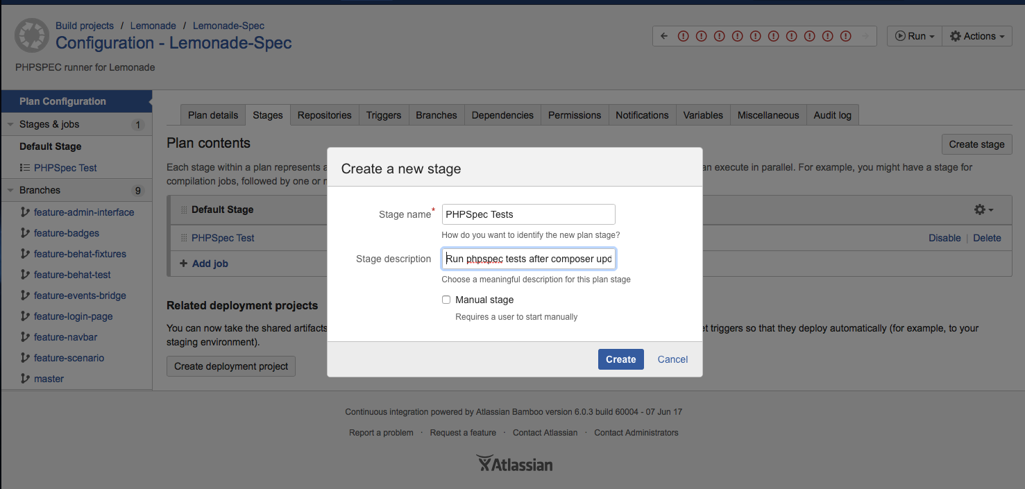The width and height of the screenshot is (1025, 489).
Task: Switch to the Permissions tab
Action: pyautogui.click(x=575, y=115)
